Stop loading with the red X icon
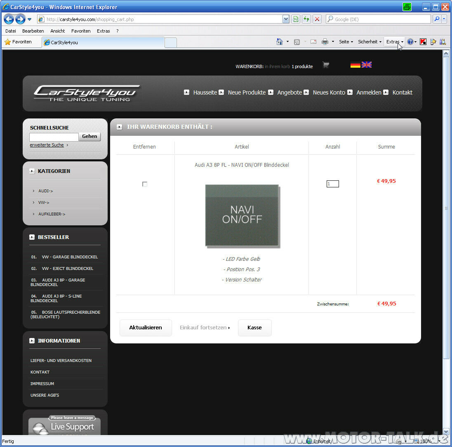Image resolution: width=452 pixels, height=447 pixels. point(317,19)
